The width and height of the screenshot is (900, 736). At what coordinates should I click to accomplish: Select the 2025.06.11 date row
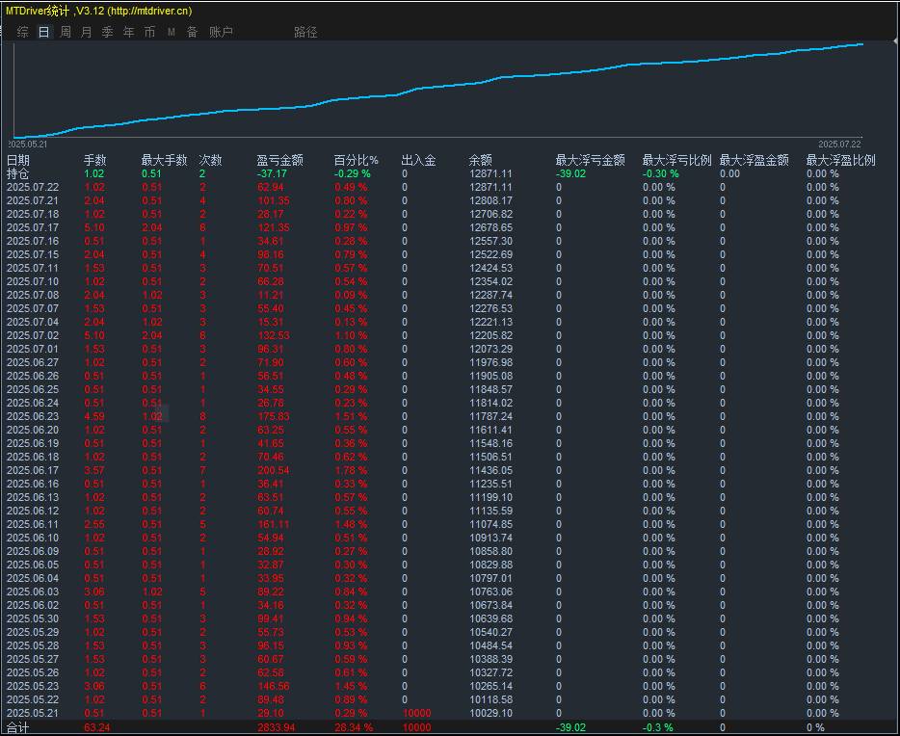pyautogui.click(x=450, y=524)
